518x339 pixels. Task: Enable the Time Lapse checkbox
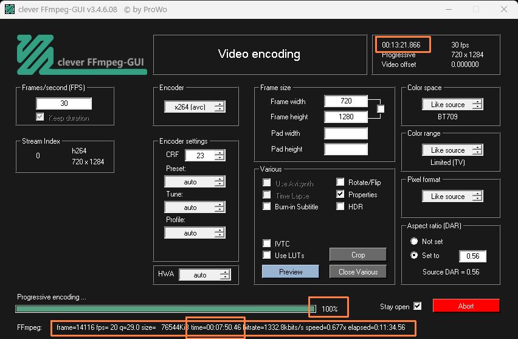click(x=266, y=195)
